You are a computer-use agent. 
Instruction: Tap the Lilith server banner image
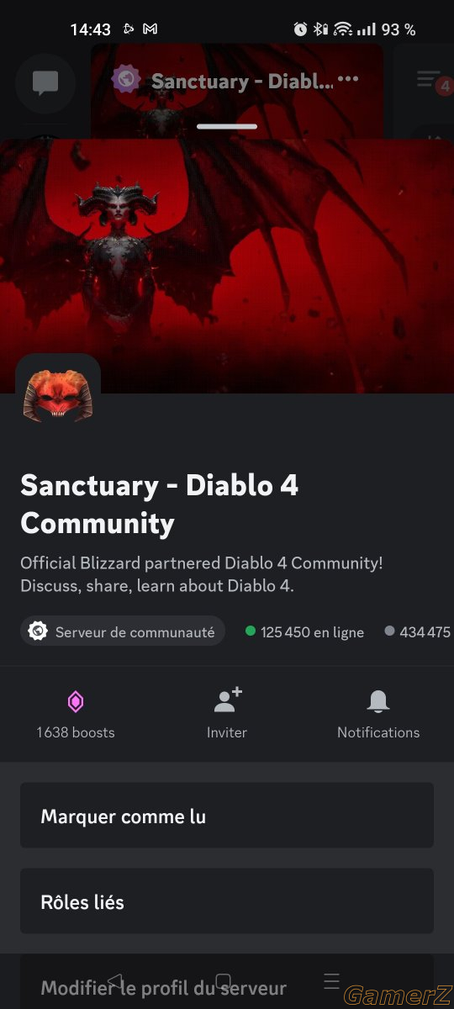point(227,265)
